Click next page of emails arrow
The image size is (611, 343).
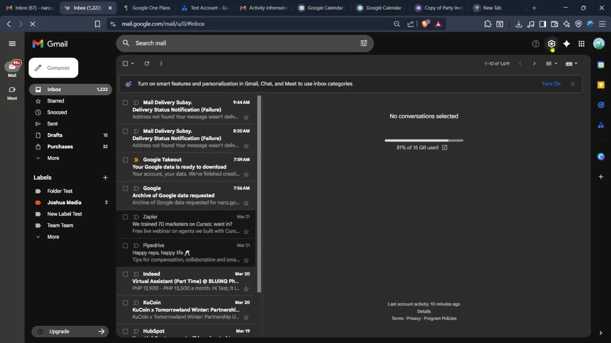(x=534, y=63)
